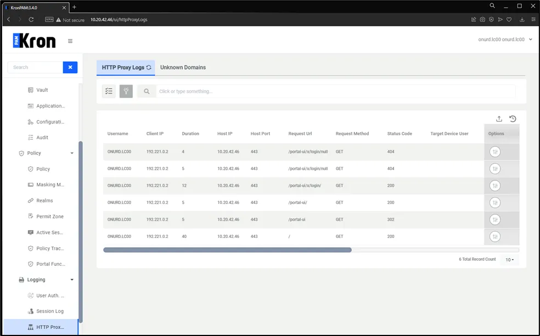Open options for the duration 40 row
The width and height of the screenshot is (540, 336).
(x=495, y=237)
